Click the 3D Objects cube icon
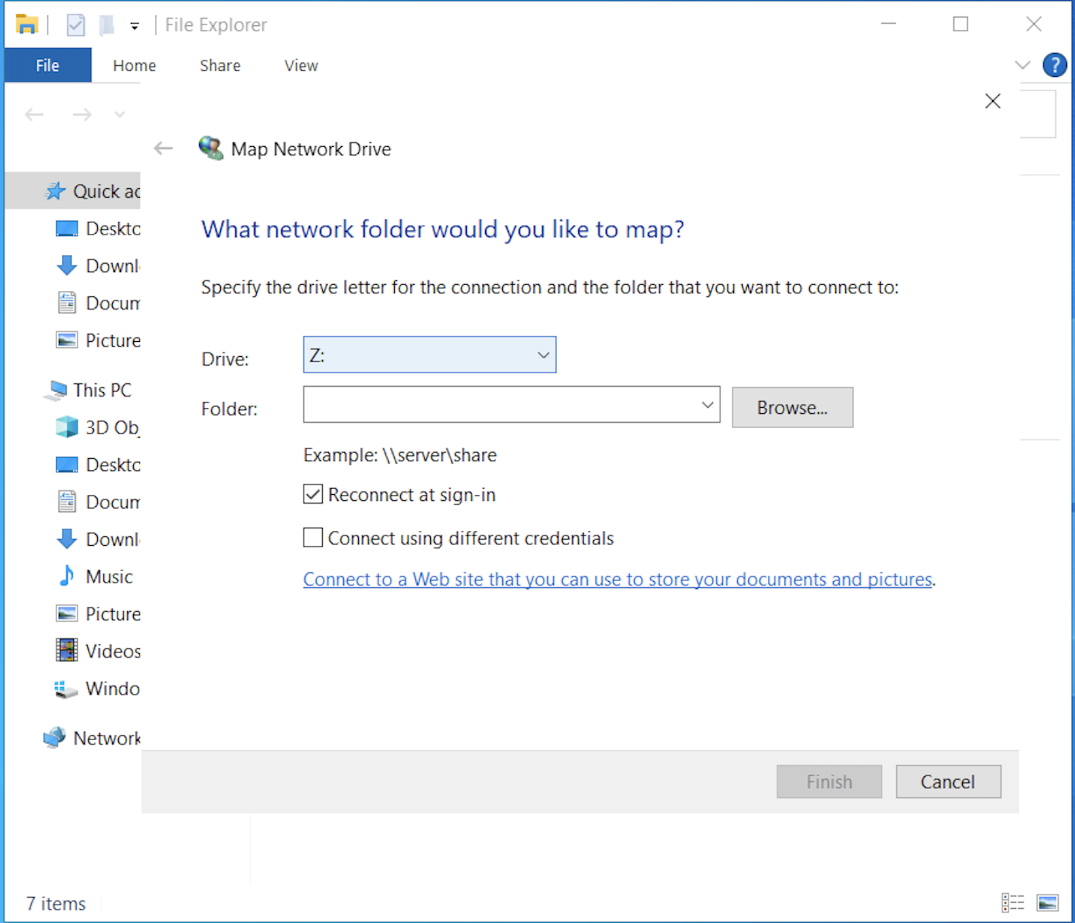The image size is (1075, 923). tap(67, 428)
